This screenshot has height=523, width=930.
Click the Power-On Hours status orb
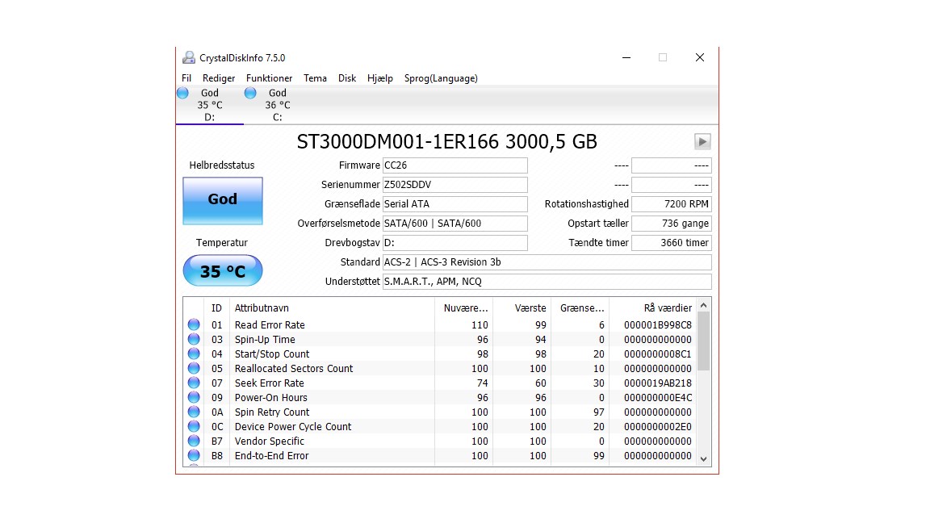[194, 397]
